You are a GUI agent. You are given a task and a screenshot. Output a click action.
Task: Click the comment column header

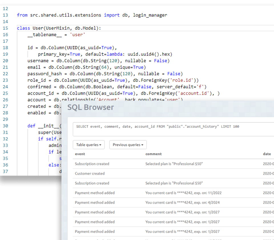(154, 154)
